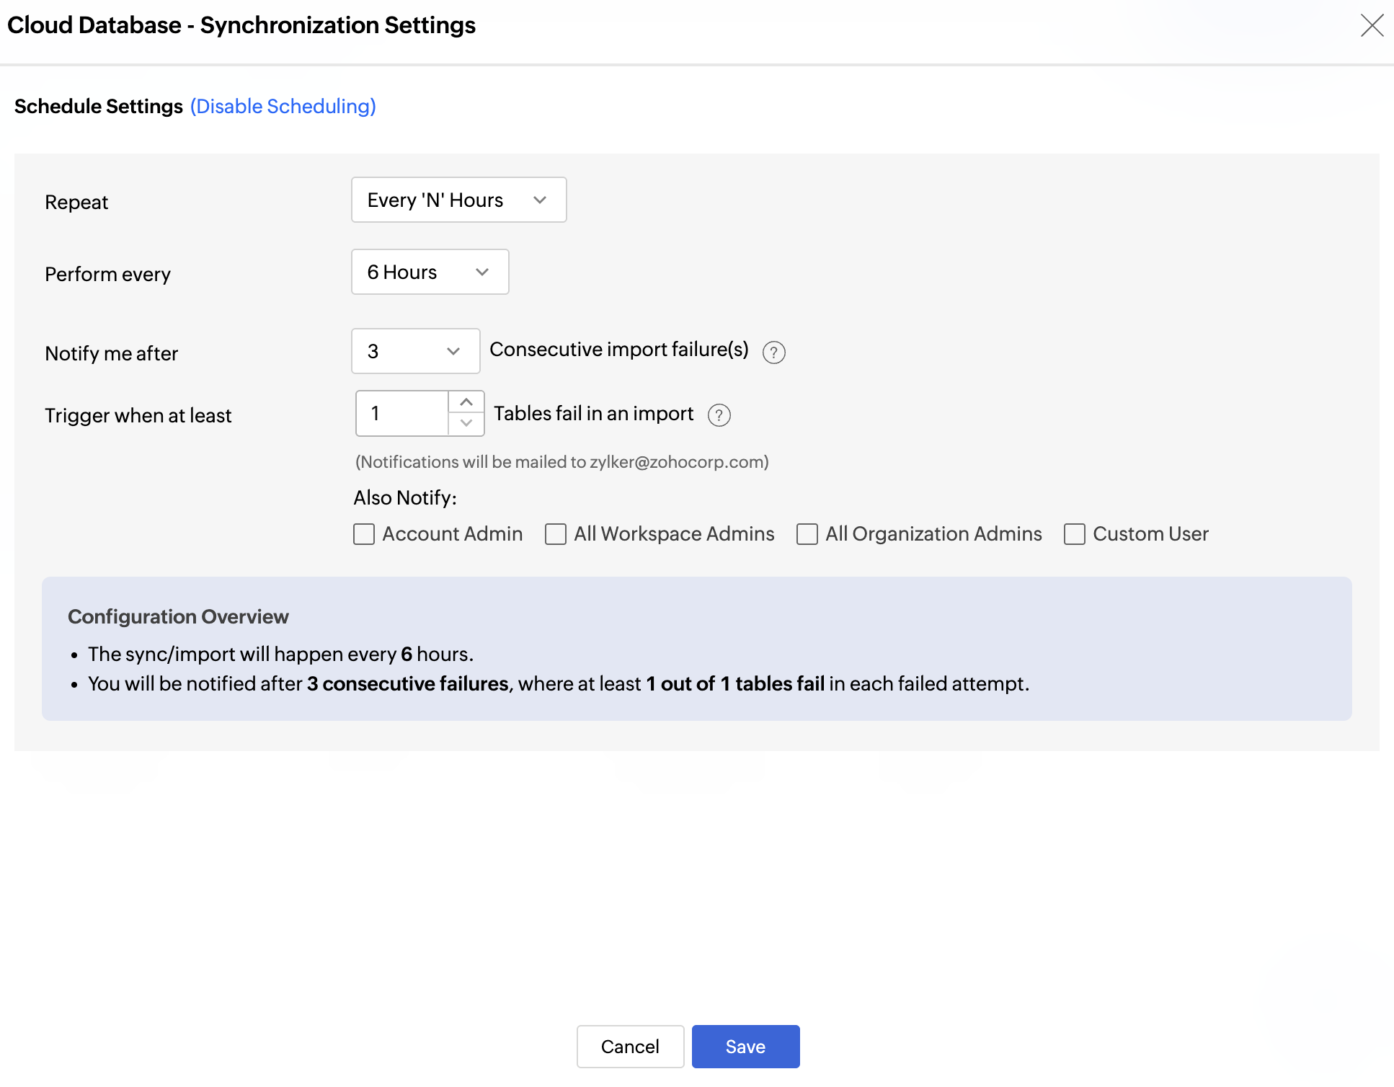This screenshot has height=1087, width=1394.
Task: Click the Save button
Action: (746, 1047)
